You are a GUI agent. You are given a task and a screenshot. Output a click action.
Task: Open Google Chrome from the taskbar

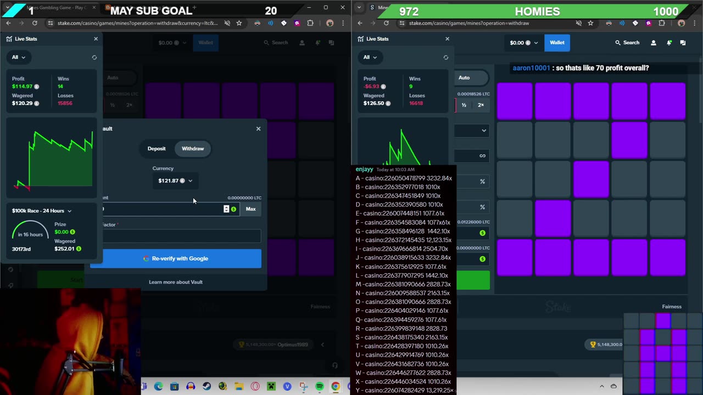click(335, 387)
